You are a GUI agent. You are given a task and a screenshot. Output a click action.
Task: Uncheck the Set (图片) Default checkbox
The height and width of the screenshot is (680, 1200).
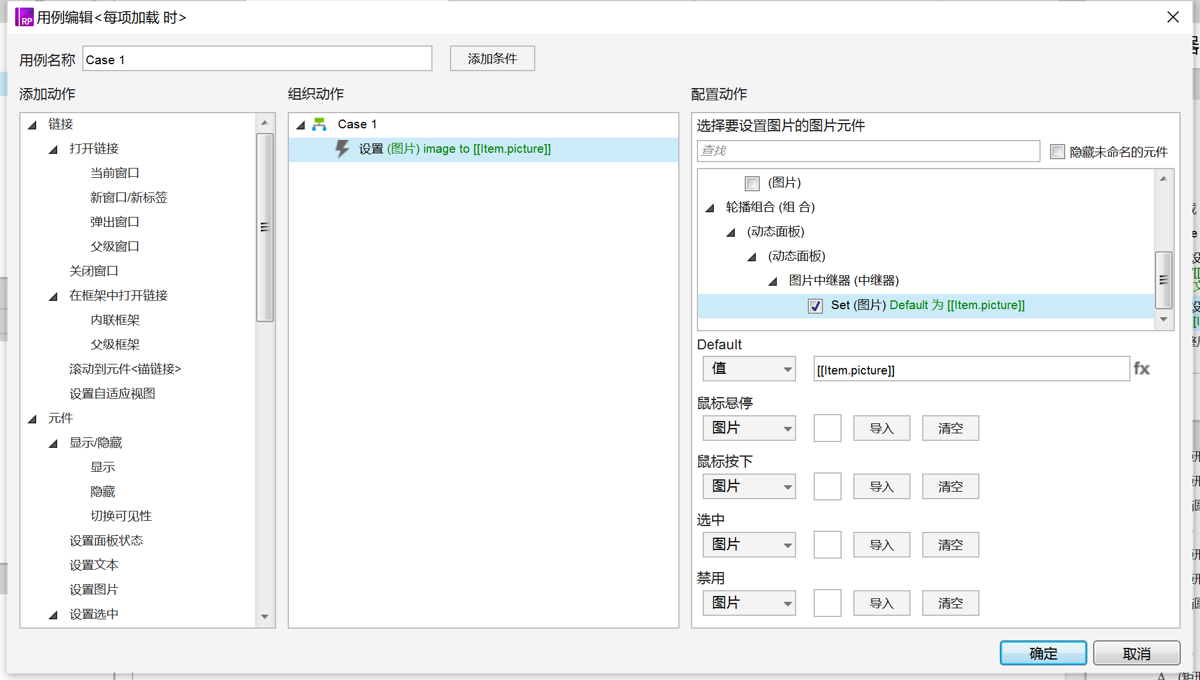(x=815, y=306)
